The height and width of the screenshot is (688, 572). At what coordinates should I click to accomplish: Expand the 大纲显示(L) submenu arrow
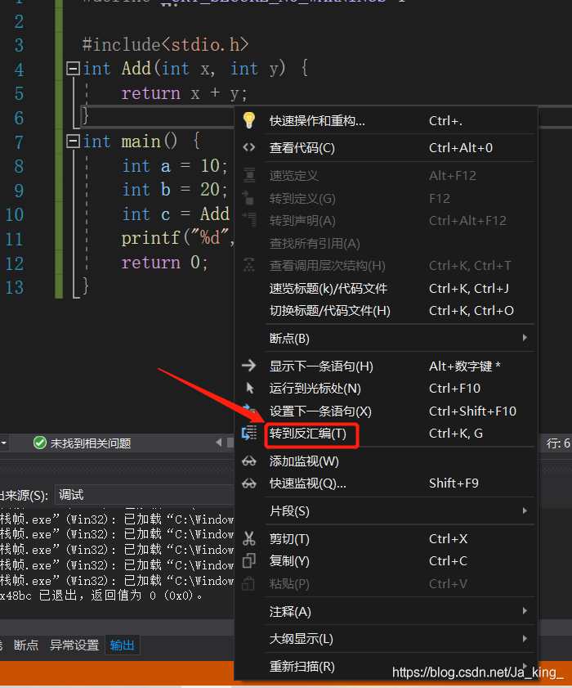coord(525,638)
